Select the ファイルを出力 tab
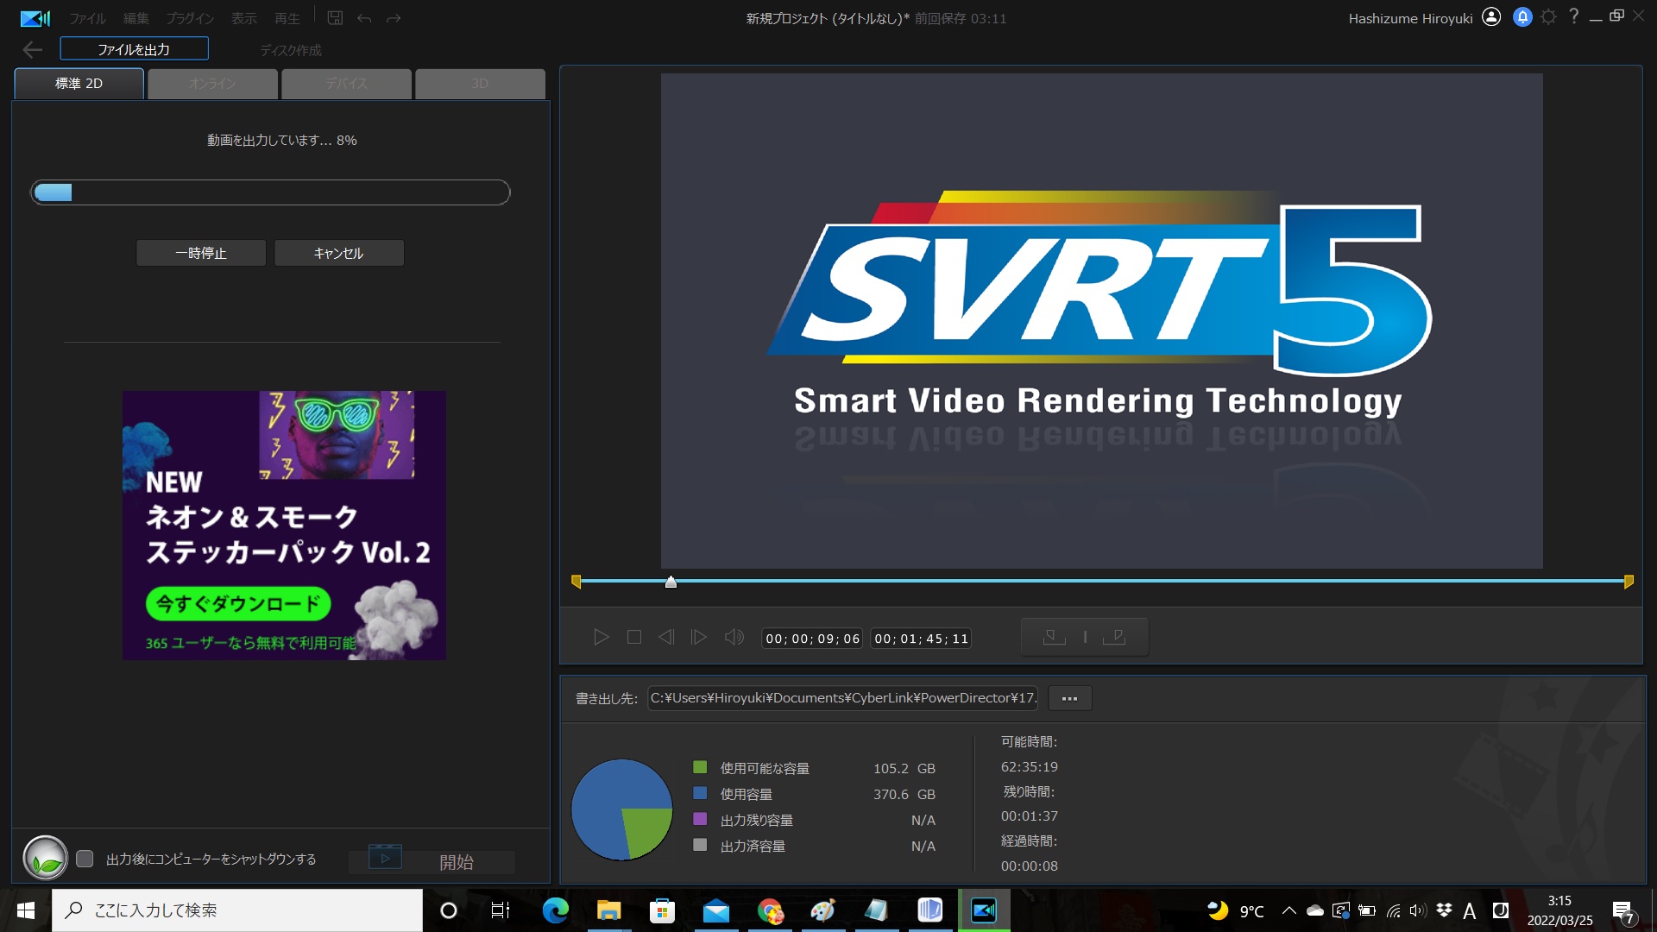This screenshot has height=932, width=1657. [134, 49]
